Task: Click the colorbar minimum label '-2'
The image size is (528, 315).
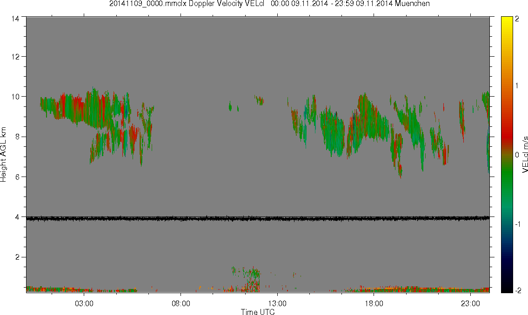Action: 518,290
